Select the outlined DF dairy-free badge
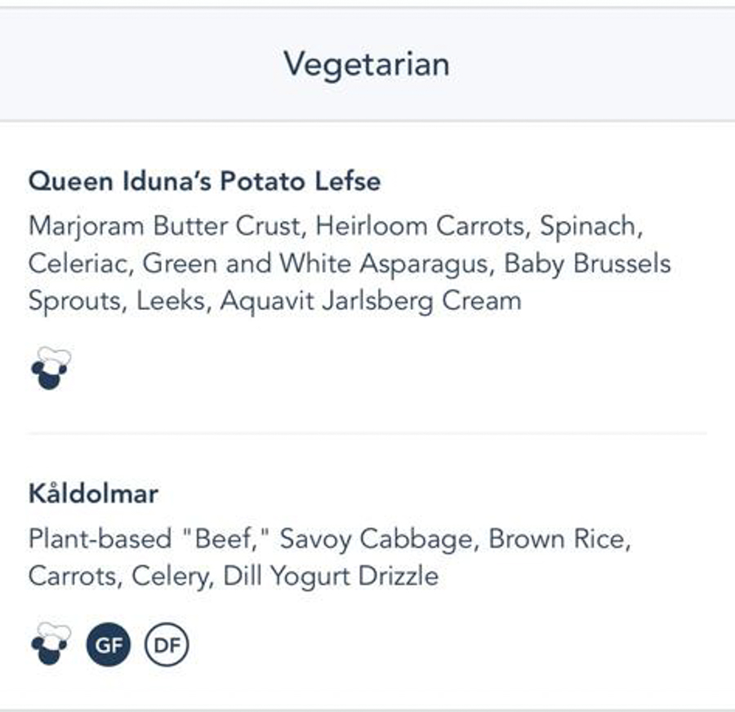 point(167,647)
